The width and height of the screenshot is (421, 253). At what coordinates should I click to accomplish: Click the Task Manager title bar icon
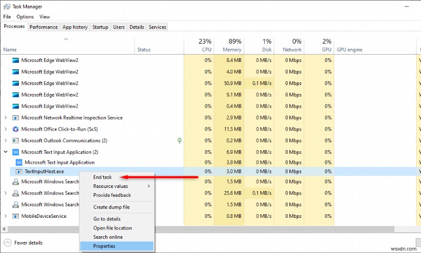point(7,6)
